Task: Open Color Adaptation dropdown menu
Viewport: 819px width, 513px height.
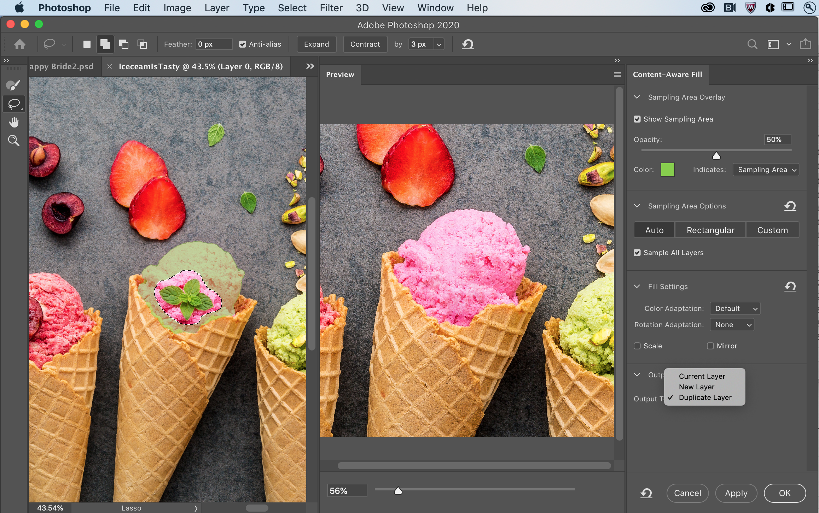Action: coord(736,308)
